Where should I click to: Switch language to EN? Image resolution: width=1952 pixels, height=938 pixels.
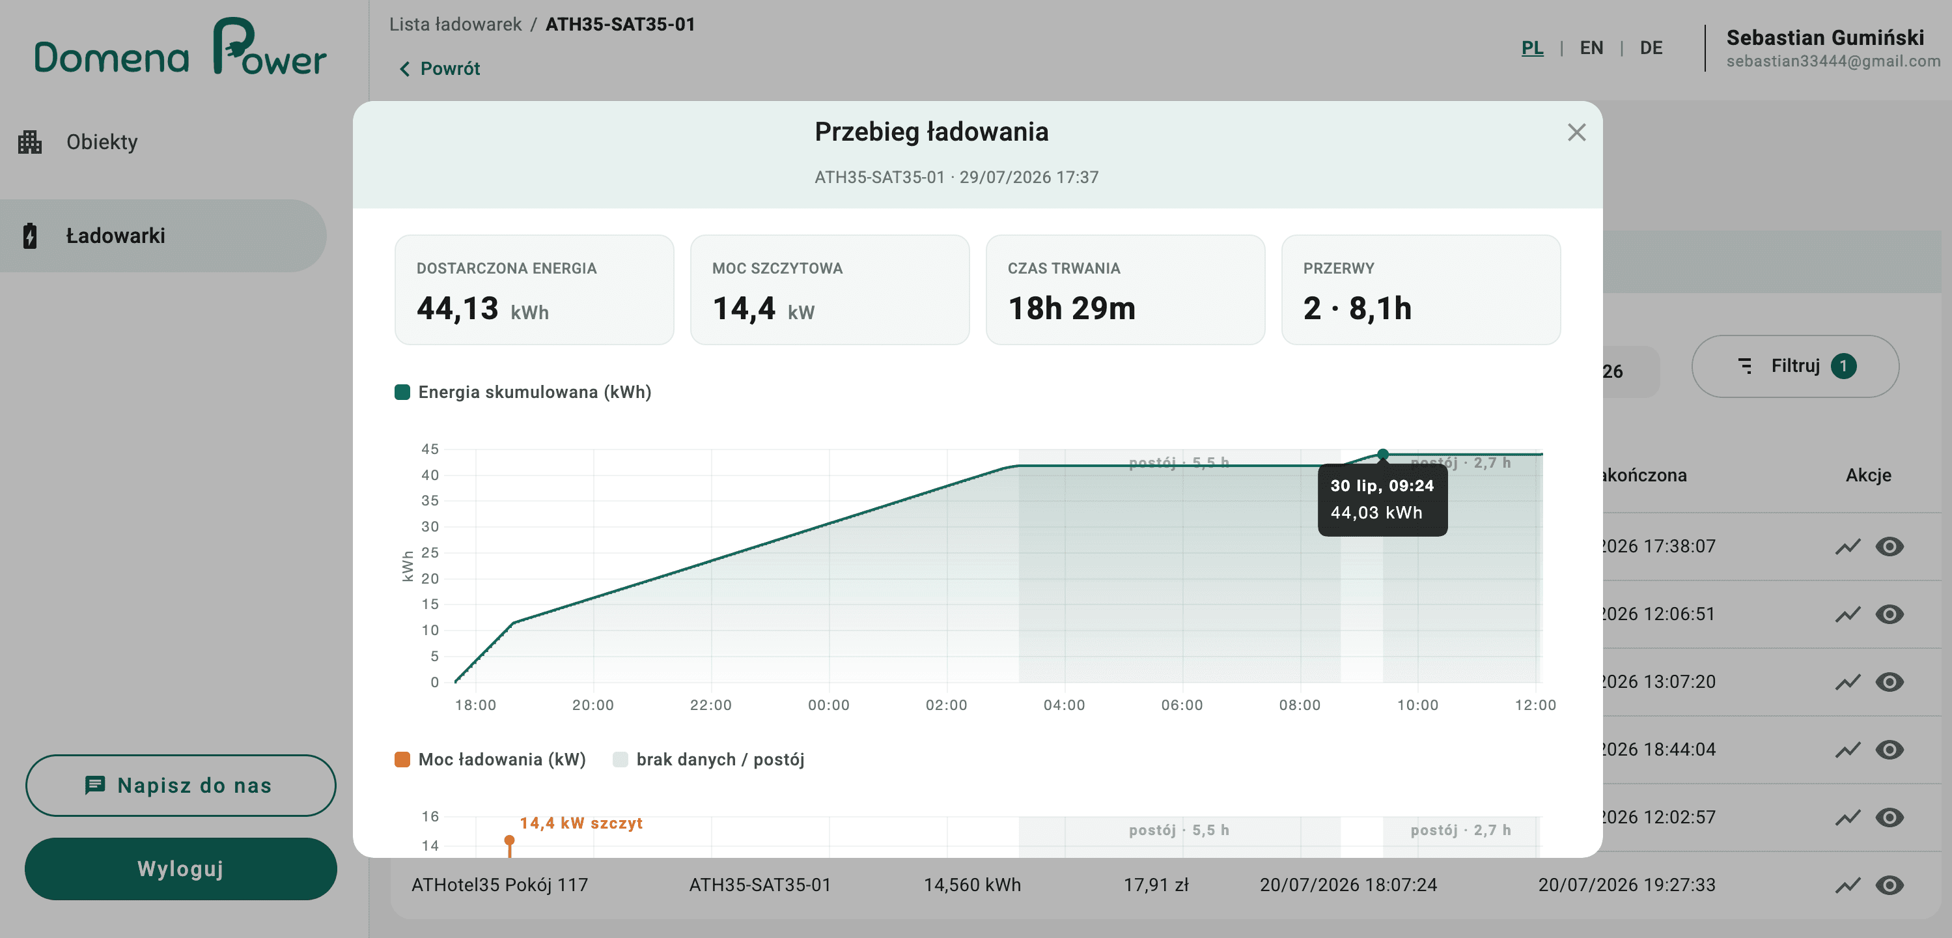point(1591,48)
